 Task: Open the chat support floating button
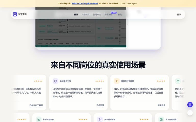[190, 104]
